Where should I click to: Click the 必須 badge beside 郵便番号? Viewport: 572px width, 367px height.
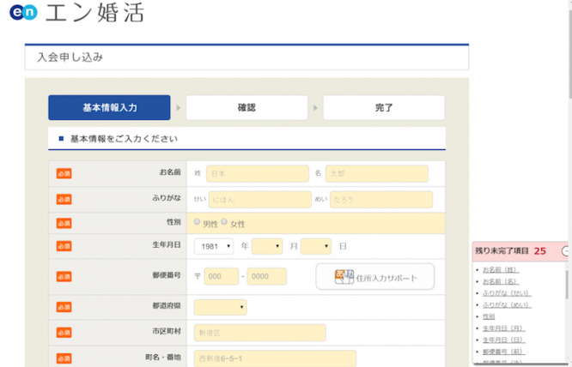pos(64,277)
